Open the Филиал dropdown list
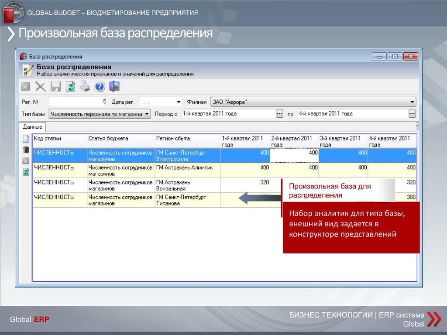This screenshot has height=335, width=447. pyautogui.click(x=412, y=102)
